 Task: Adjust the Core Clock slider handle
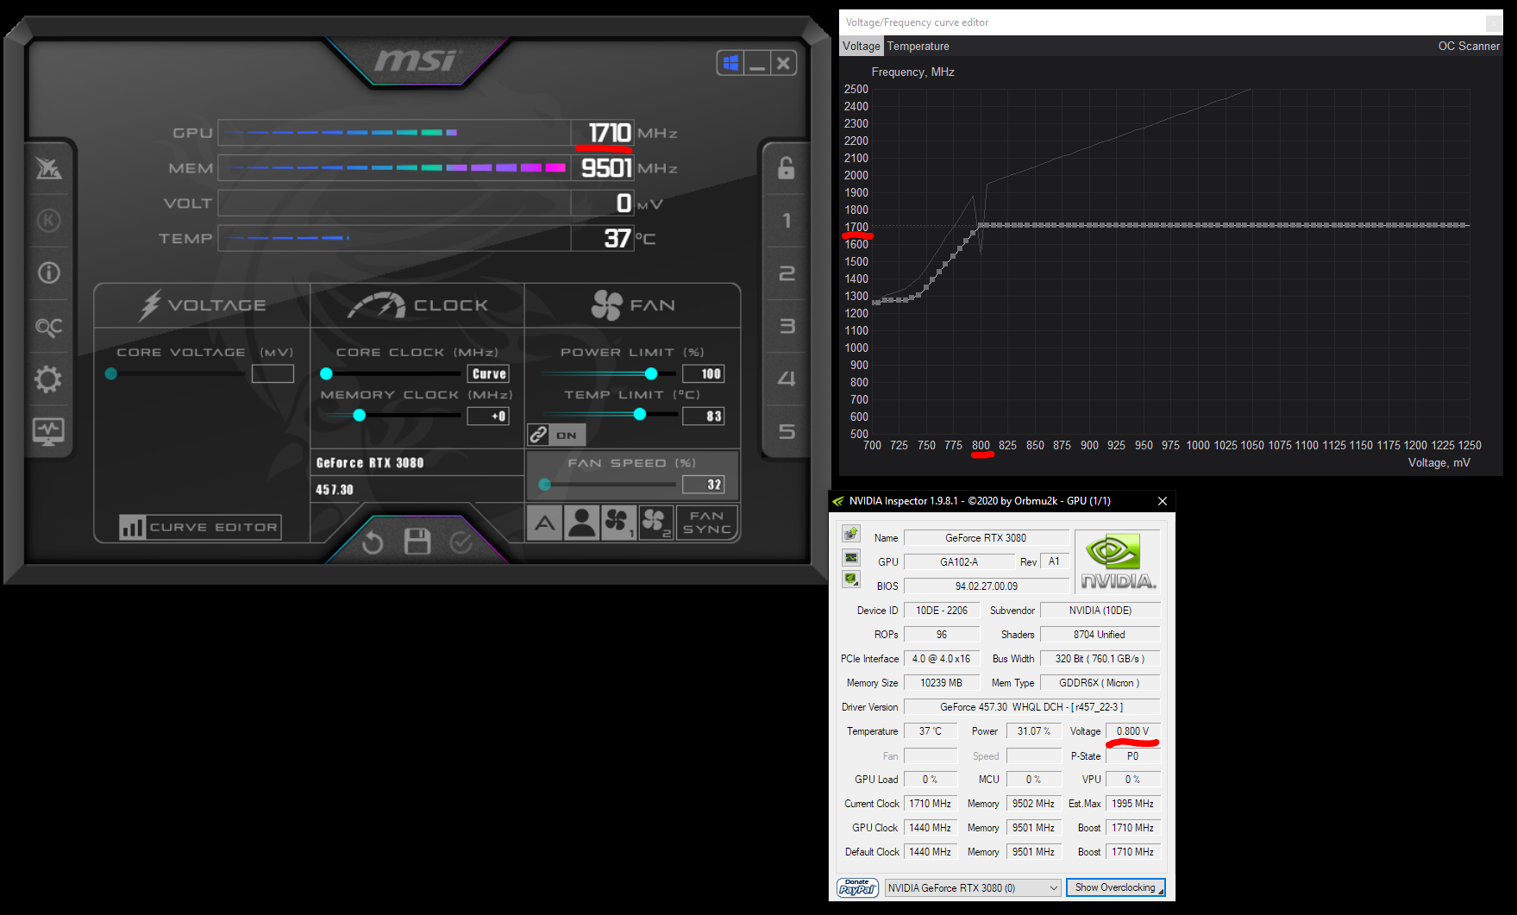tap(326, 373)
